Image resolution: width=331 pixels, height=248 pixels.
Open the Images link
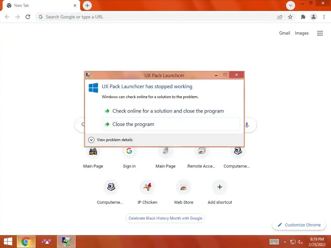click(302, 33)
